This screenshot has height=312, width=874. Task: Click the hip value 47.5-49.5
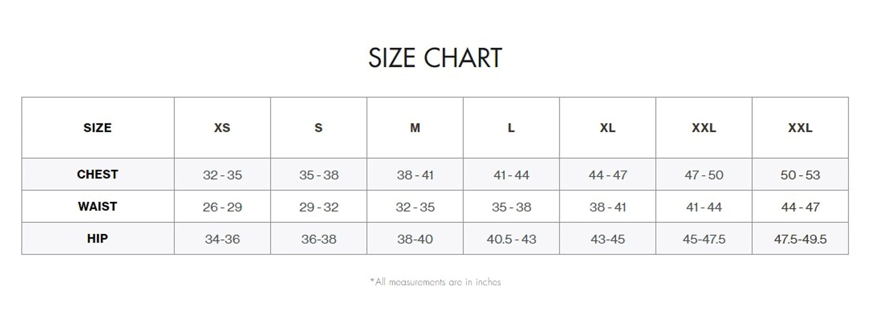coord(800,239)
